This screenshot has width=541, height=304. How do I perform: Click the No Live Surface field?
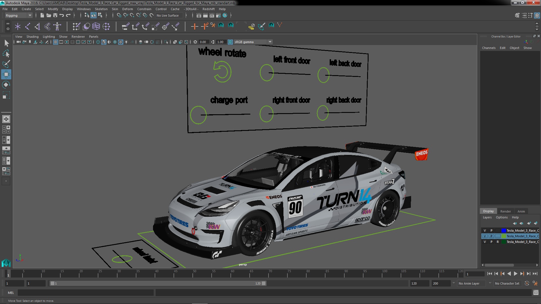pos(169,15)
